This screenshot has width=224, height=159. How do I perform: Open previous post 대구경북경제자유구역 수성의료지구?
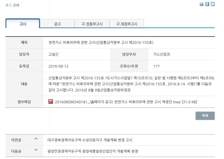point(90,140)
